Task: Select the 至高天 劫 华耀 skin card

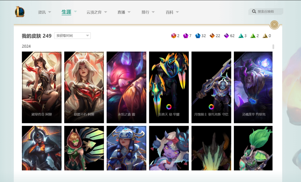Action: (169, 87)
